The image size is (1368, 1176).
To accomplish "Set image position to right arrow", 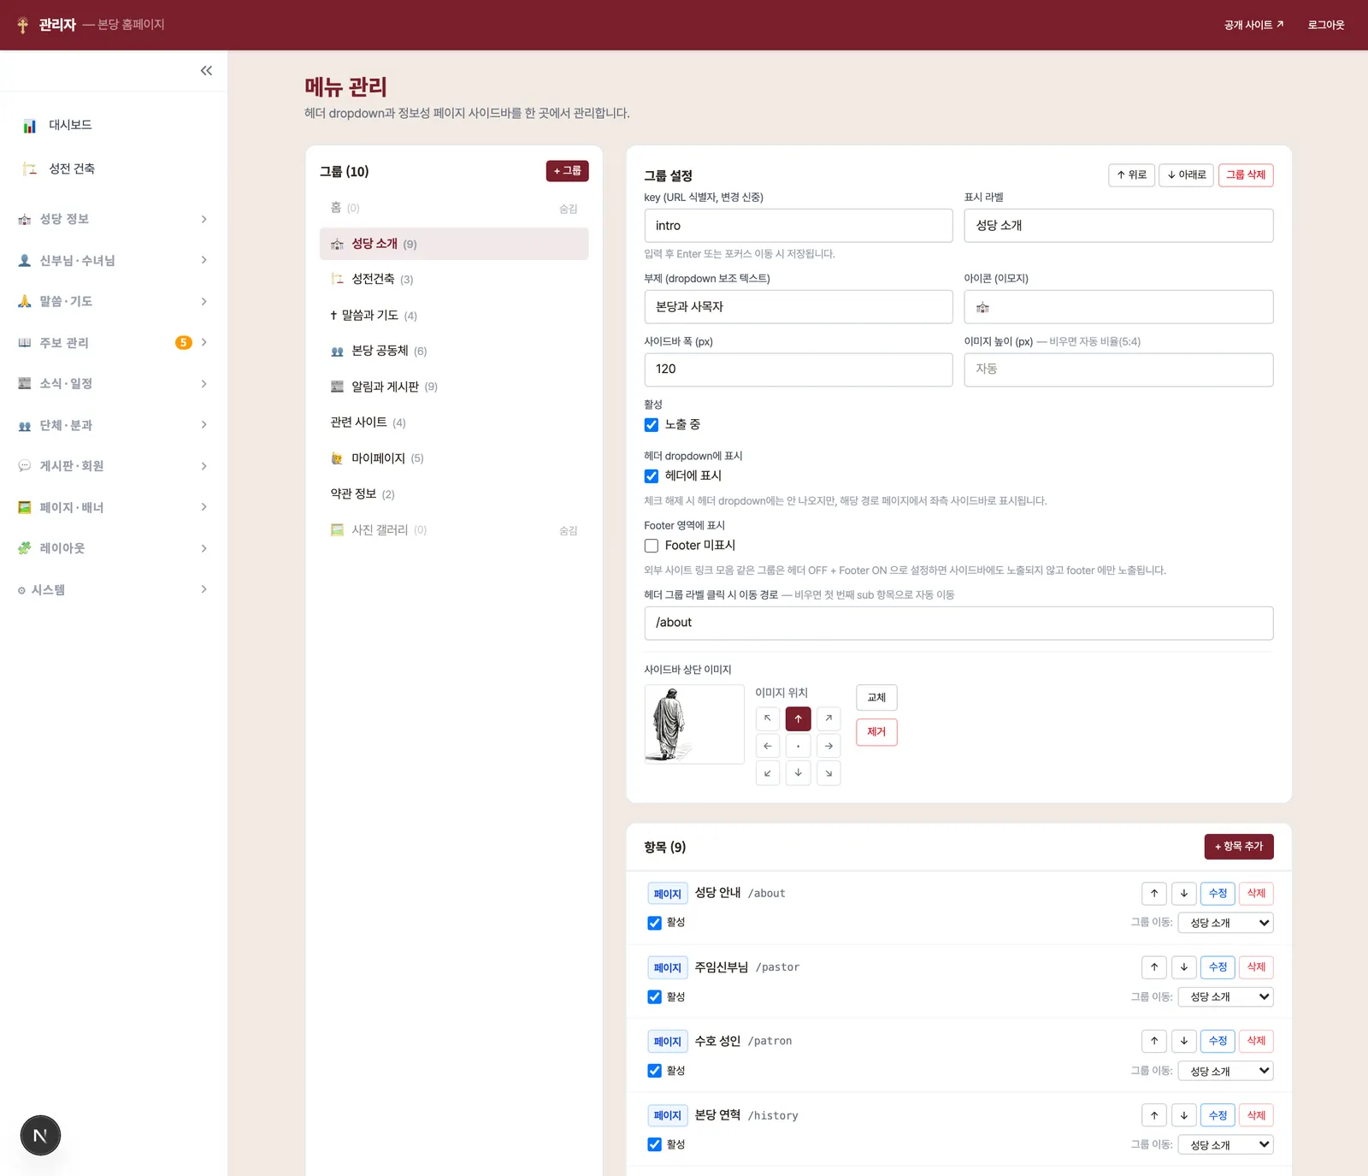I will (828, 746).
